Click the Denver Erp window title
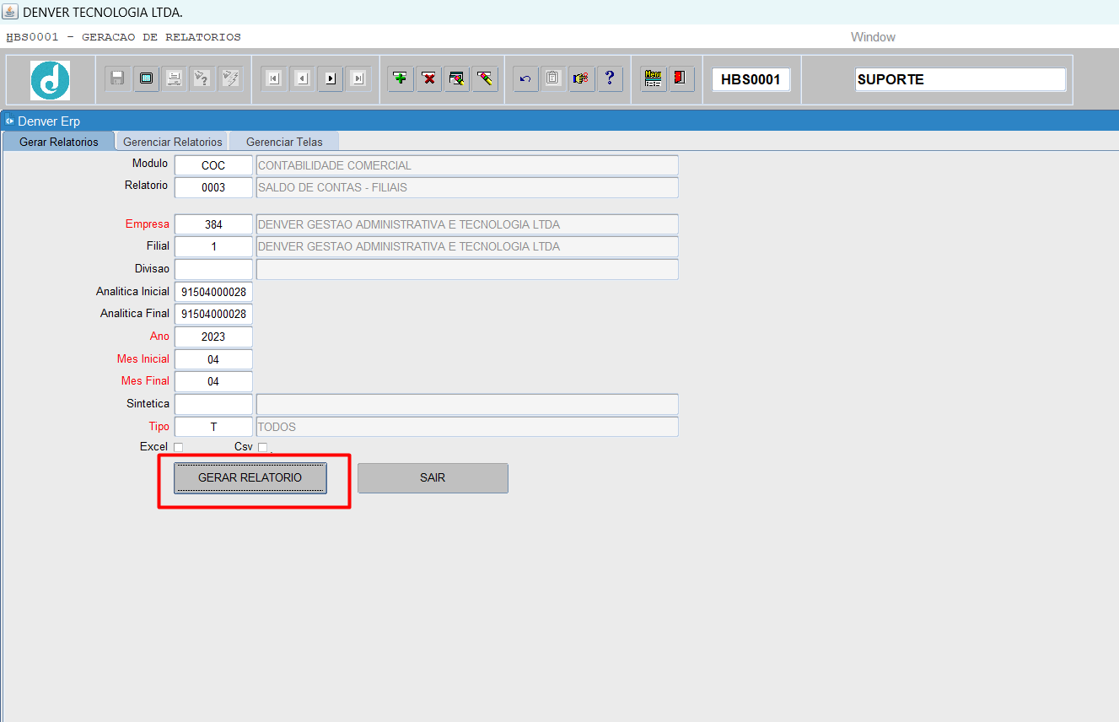The image size is (1119, 722). (x=49, y=121)
